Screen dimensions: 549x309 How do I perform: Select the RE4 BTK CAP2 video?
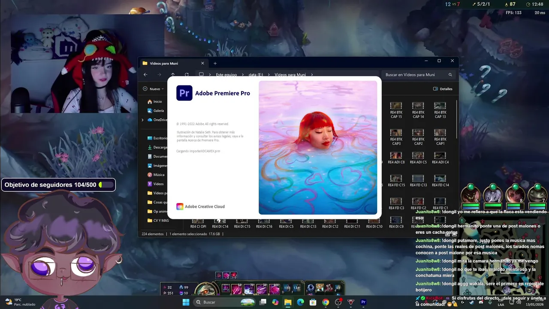point(418,137)
